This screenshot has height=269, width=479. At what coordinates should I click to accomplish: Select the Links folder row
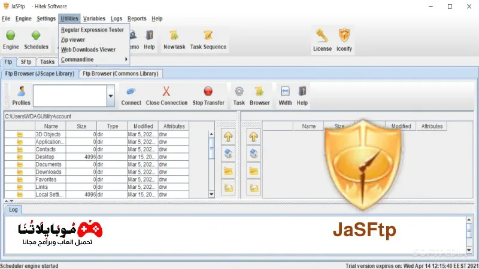[96, 187]
